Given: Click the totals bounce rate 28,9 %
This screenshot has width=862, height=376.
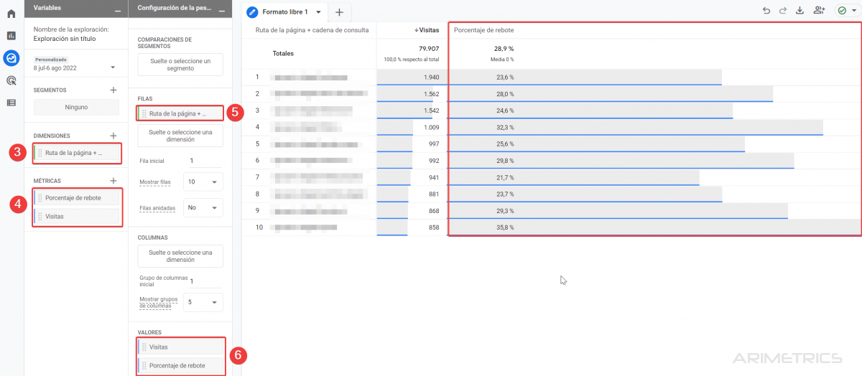Looking at the screenshot, I should pos(504,49).
